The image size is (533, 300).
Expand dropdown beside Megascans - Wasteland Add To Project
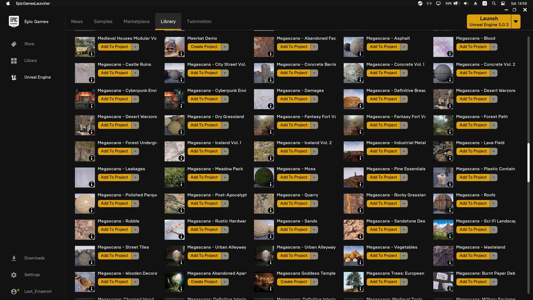pyautogui.click(x=494, y=256)
